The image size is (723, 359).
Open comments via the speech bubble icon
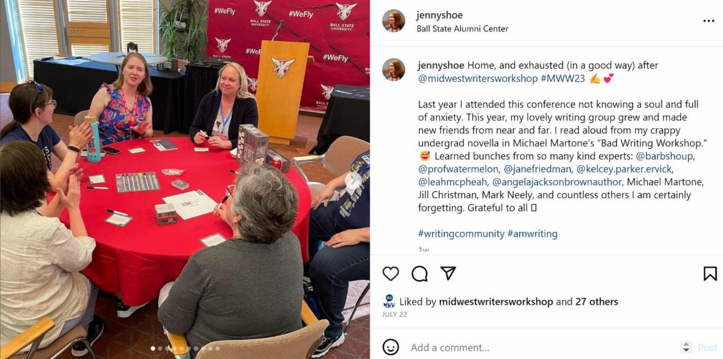click(419, 273)
